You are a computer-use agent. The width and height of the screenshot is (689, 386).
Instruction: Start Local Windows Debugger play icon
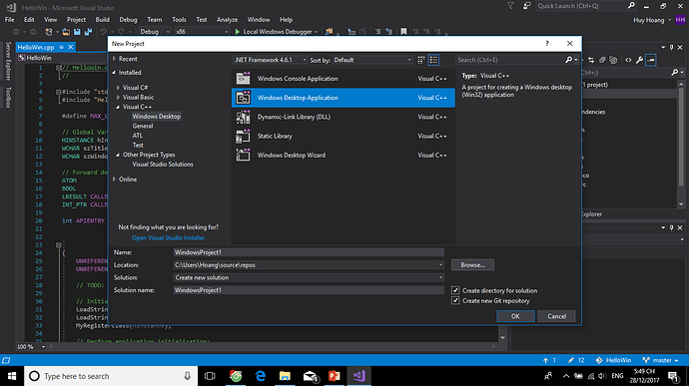point(238,32)
